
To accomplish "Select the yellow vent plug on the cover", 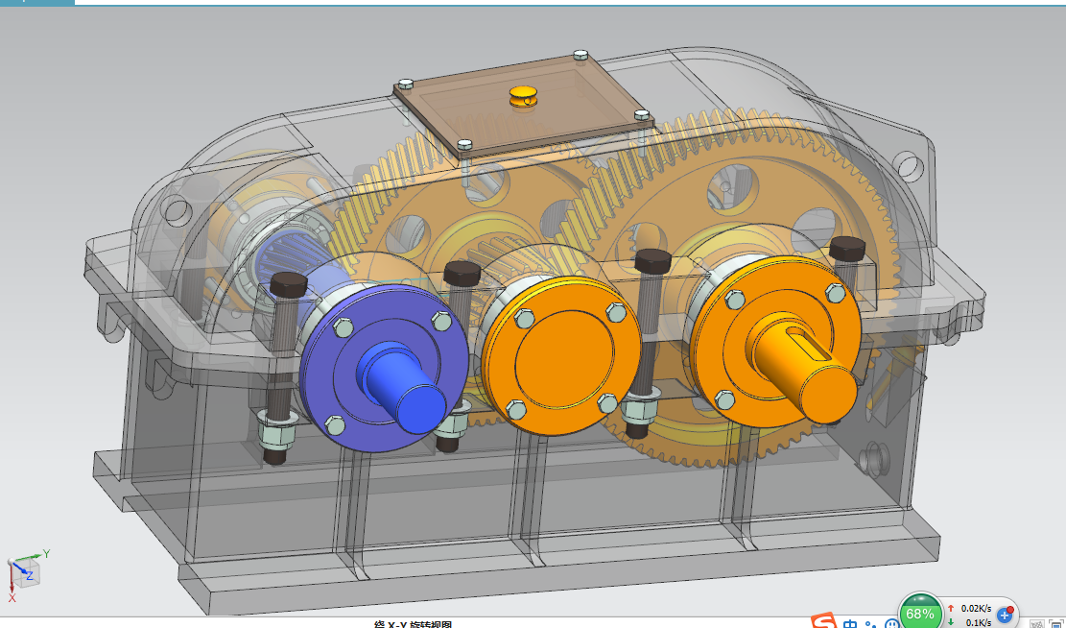I will [524, 96].
